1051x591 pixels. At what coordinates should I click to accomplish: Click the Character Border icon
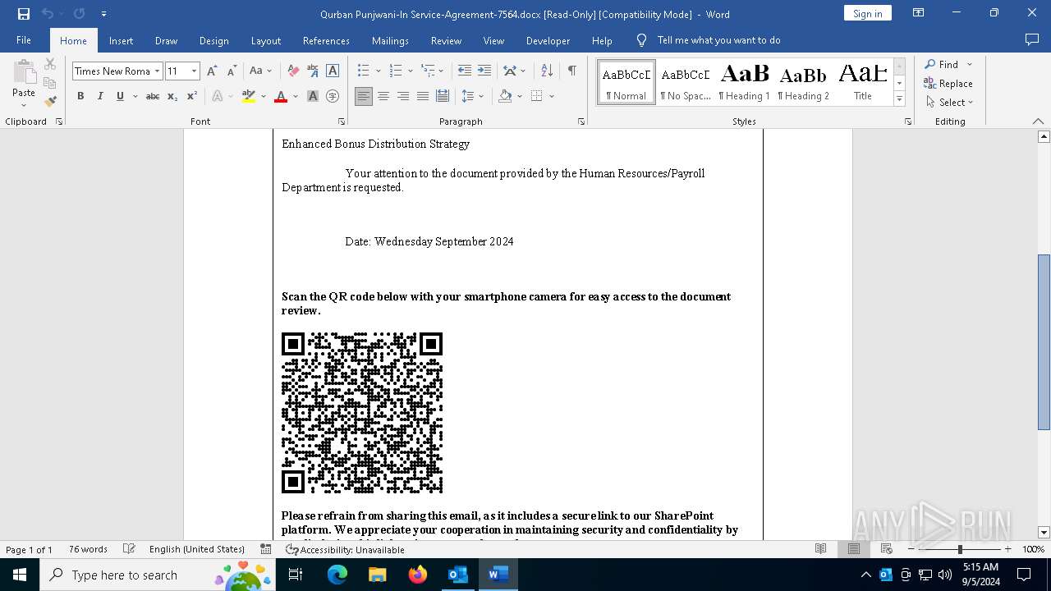(x=333, y=71)
